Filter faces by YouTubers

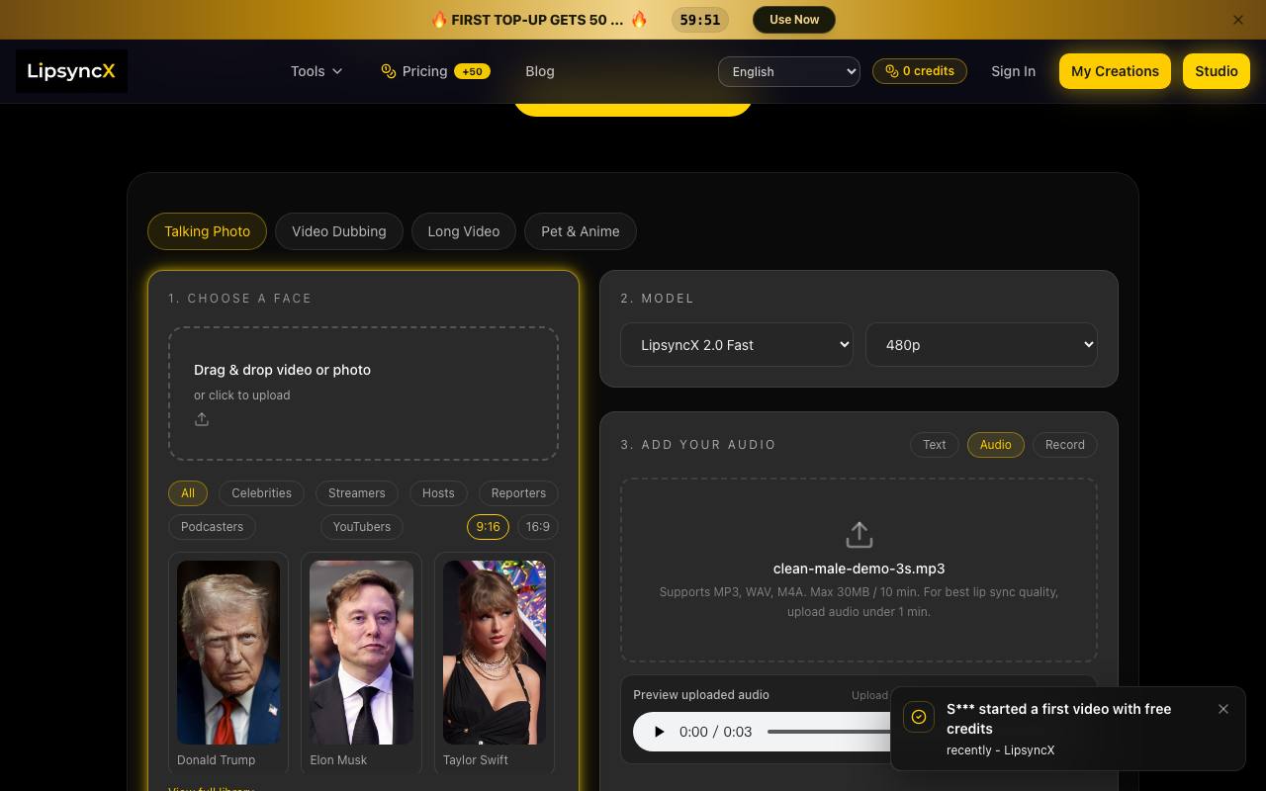(362, 527)
